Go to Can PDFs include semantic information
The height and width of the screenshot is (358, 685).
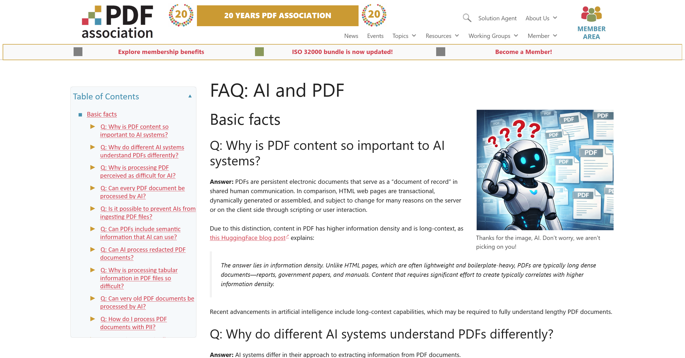point(140,233)
